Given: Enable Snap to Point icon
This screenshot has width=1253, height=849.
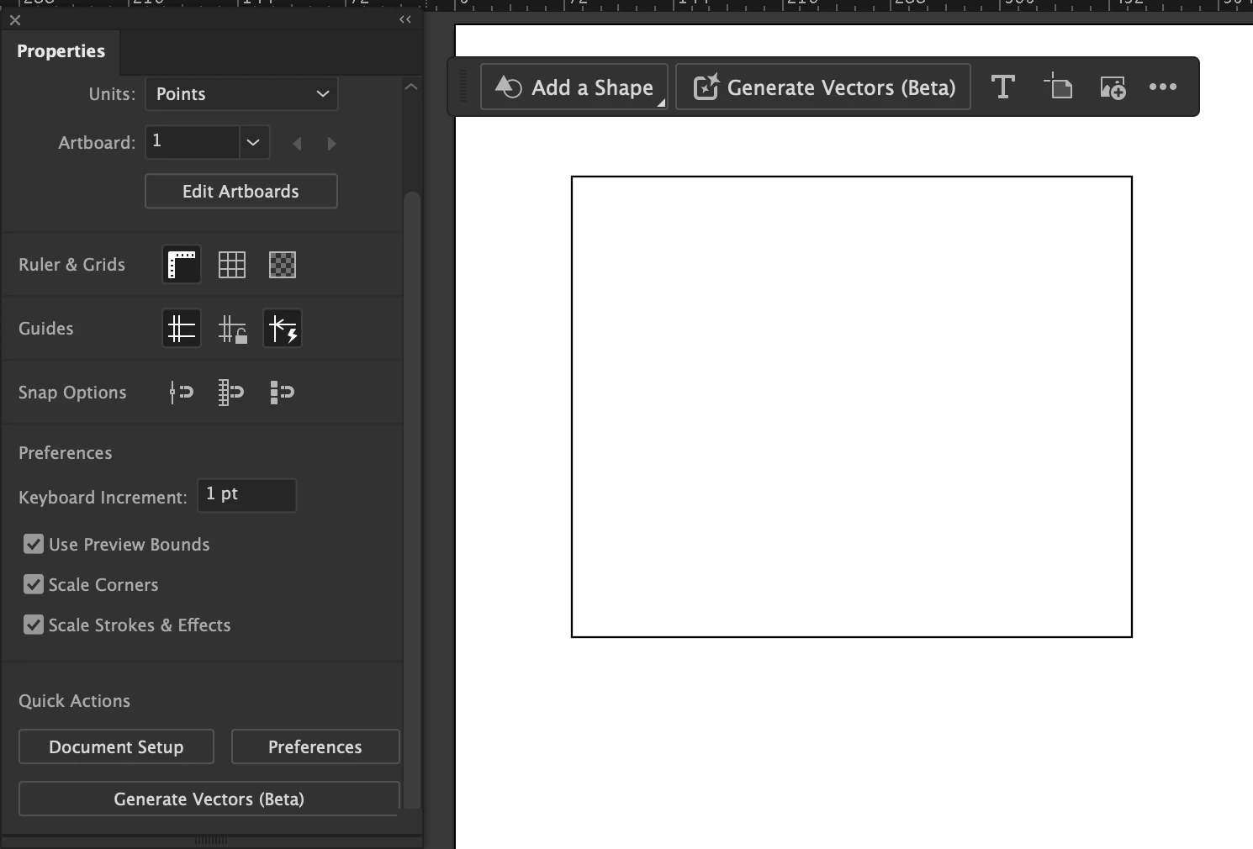Looking at the screenshot, I should point(182,393).
